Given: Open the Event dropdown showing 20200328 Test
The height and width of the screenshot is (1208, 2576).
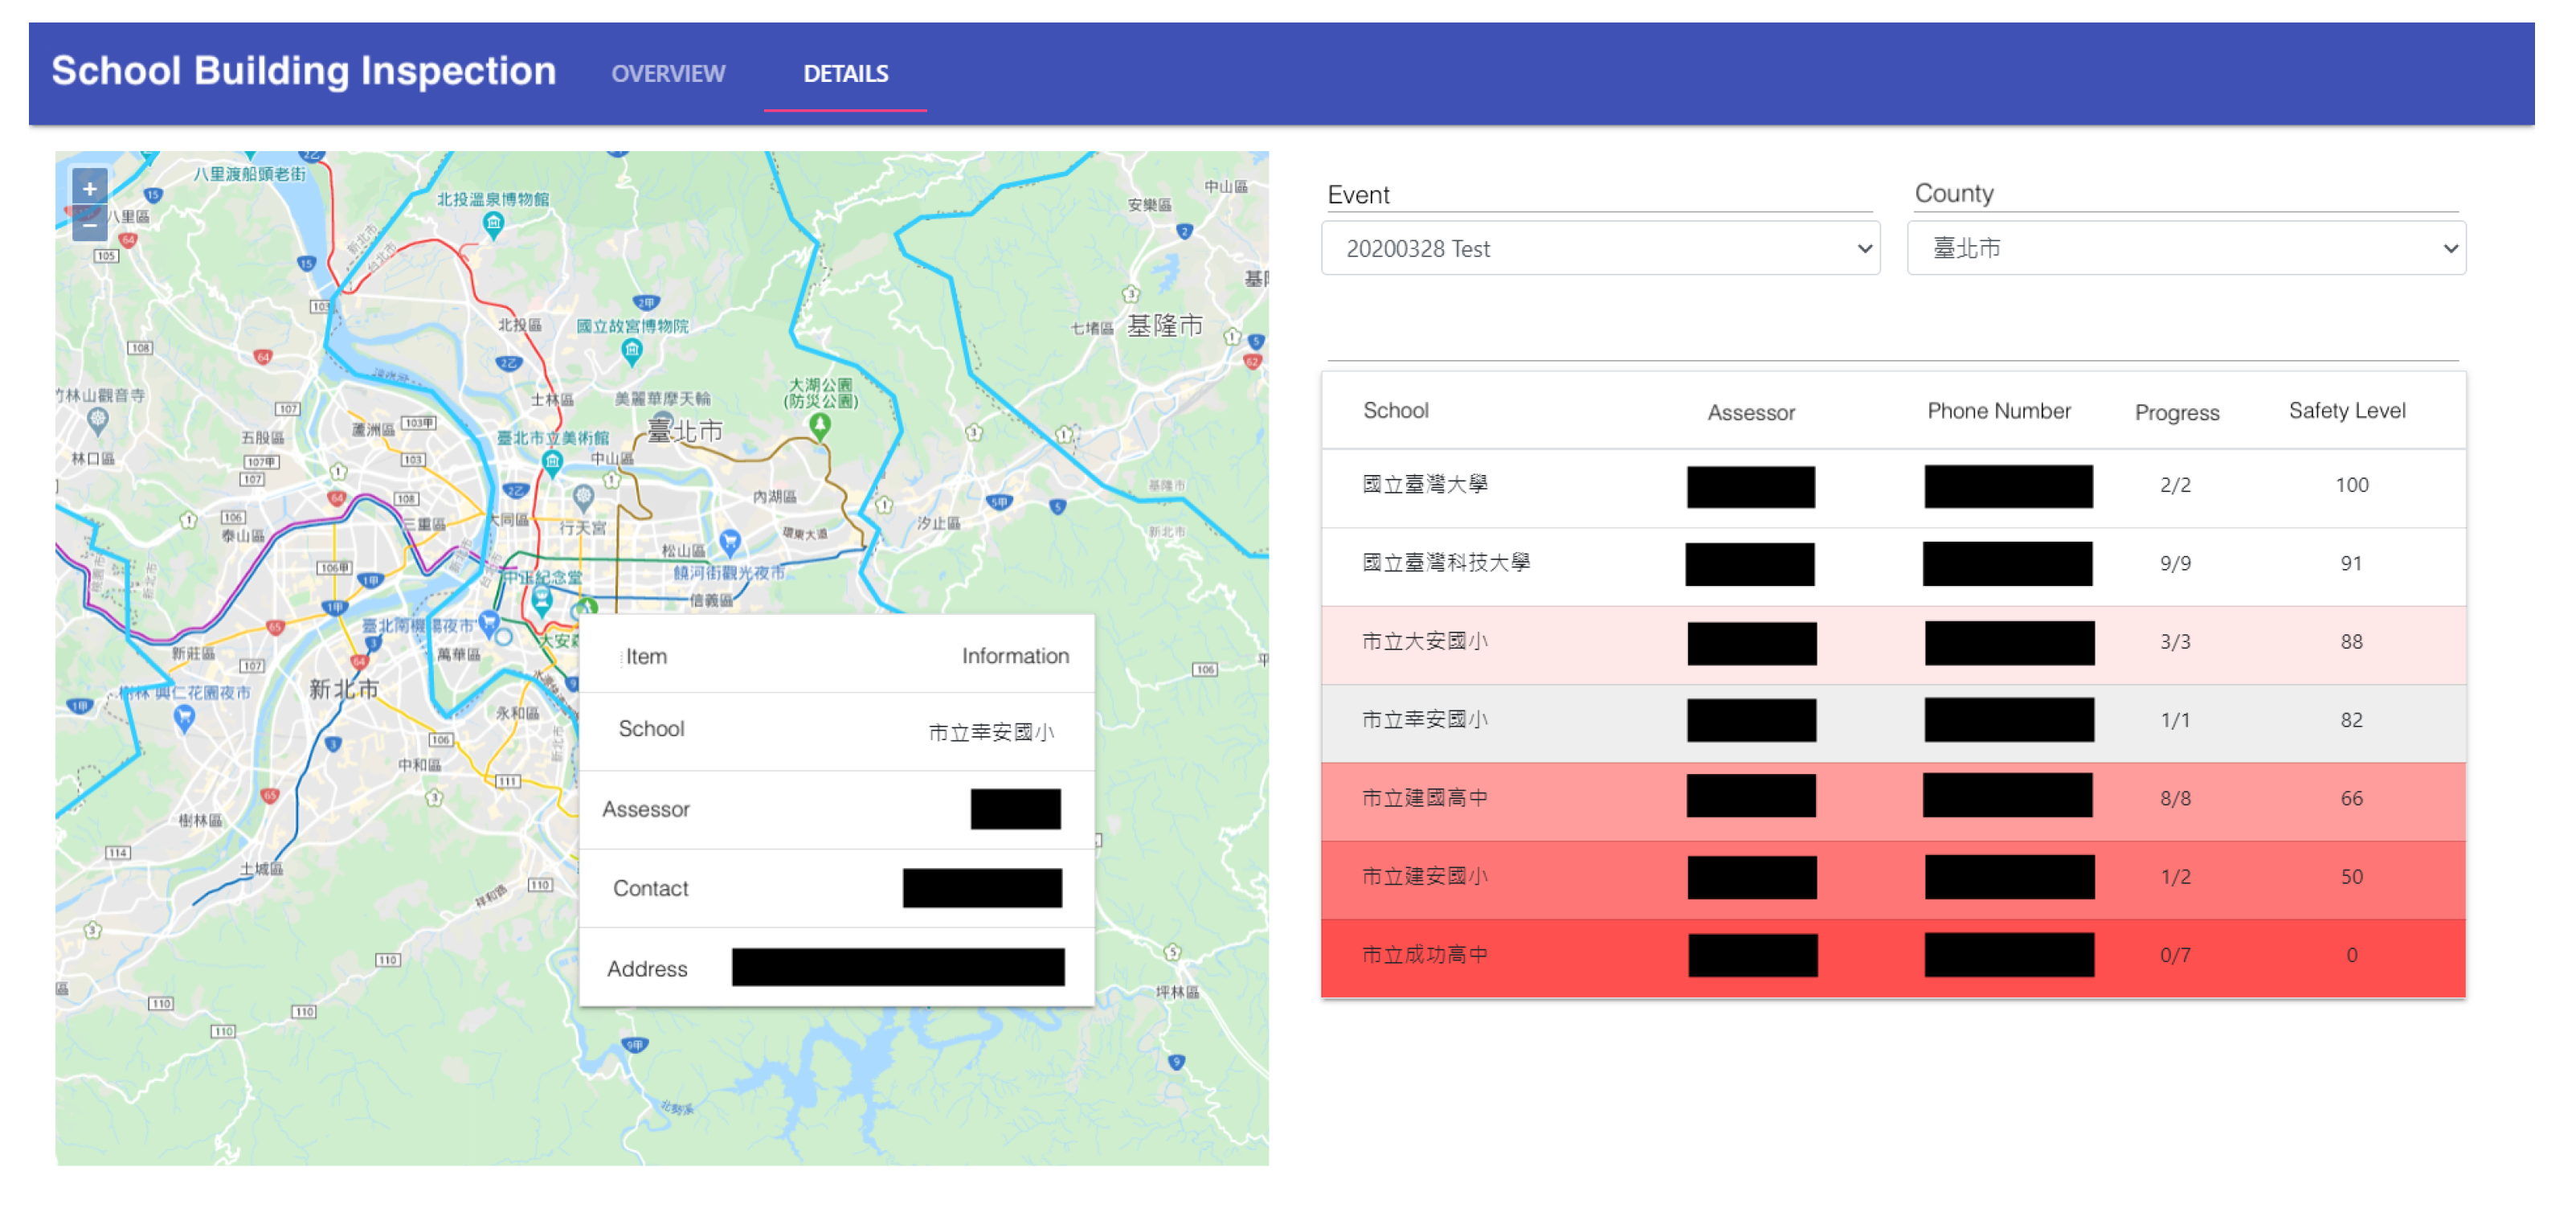Looking at the screenshot, I should tap(1599, 248).
